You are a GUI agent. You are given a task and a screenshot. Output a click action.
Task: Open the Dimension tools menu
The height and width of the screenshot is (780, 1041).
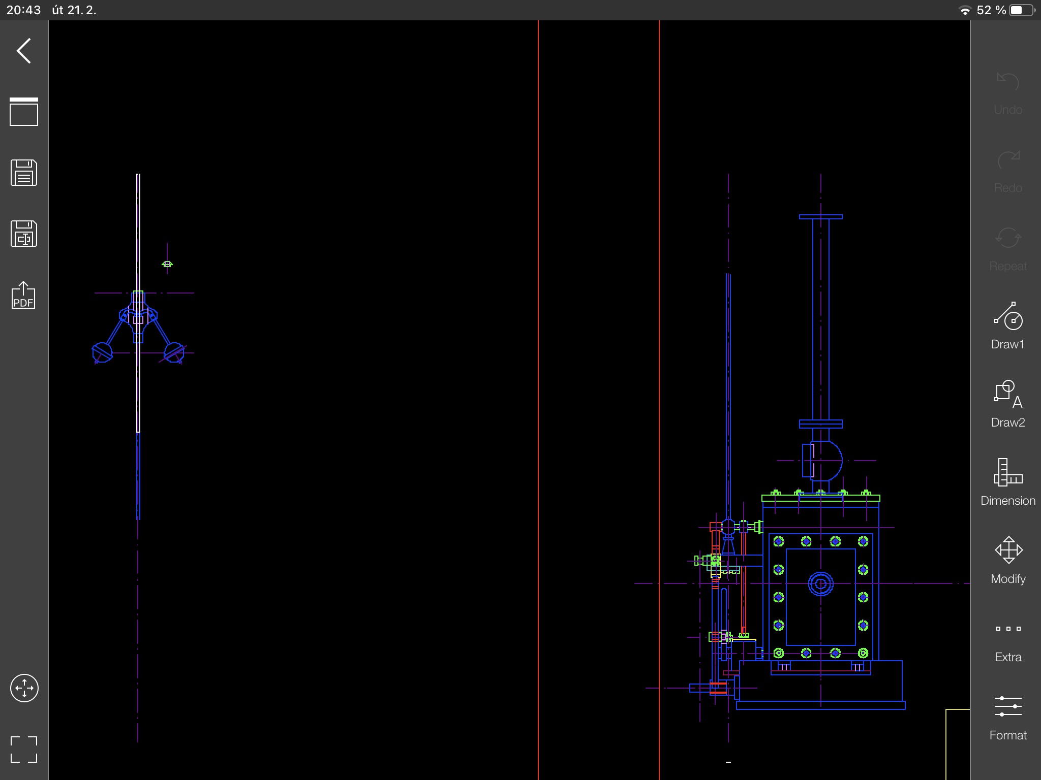click(1008, 482)
